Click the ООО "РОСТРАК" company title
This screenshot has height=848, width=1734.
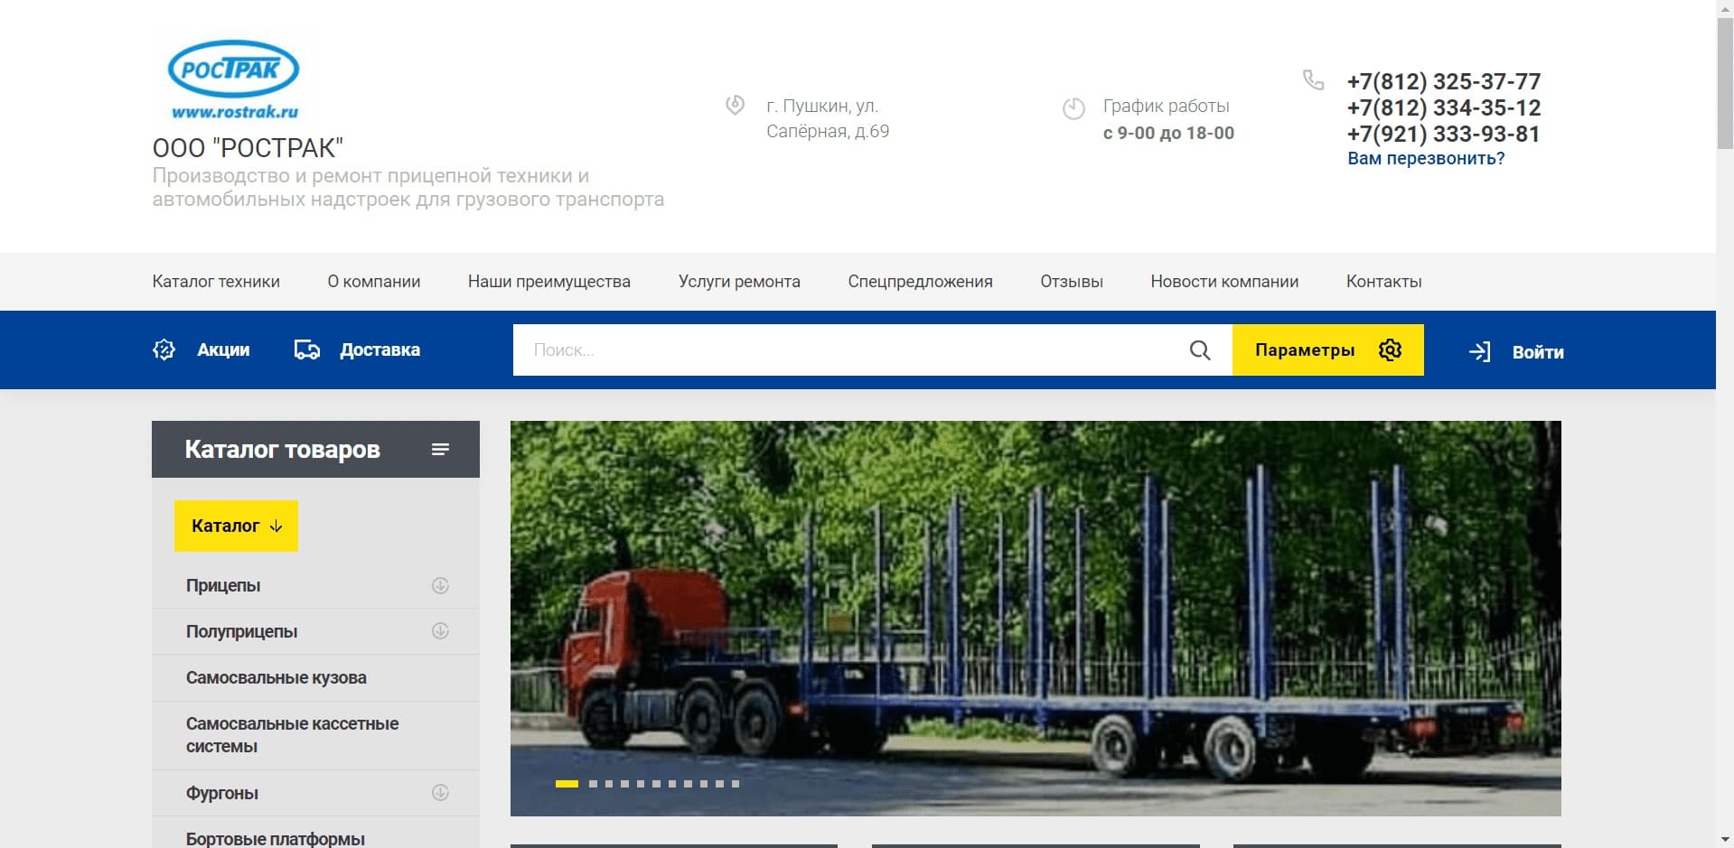point(248,148)
